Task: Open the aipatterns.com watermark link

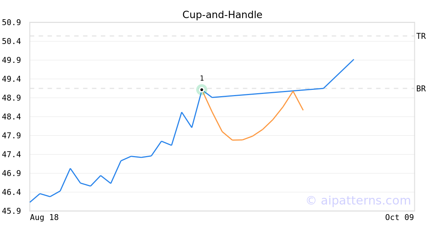Action: pos(358,200)
